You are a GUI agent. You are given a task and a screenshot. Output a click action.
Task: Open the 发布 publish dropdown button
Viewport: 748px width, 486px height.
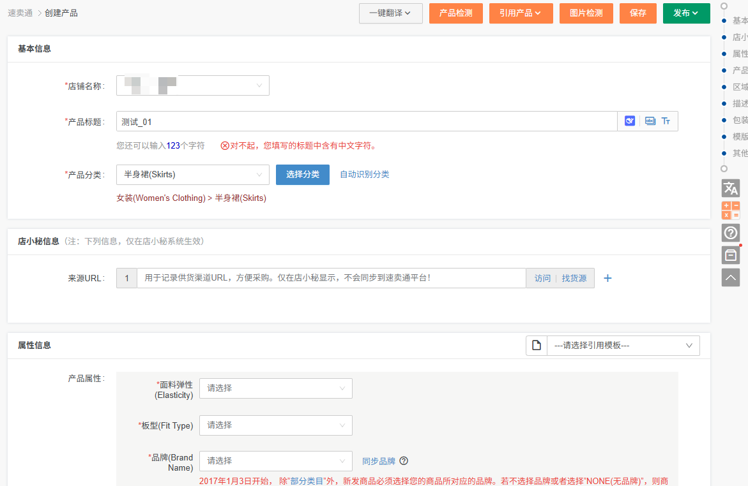coord(686,13)
